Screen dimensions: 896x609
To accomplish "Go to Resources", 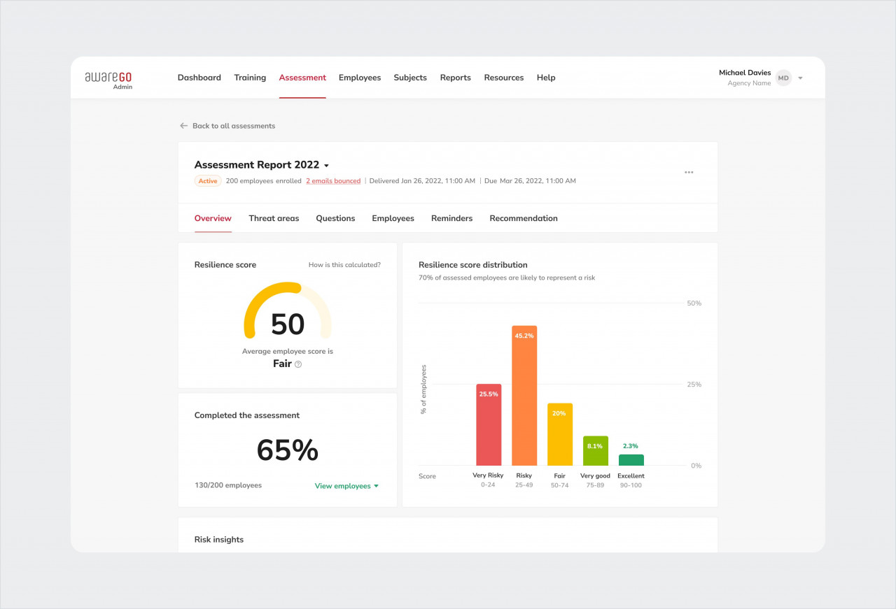I will click(x=504, y=78).
